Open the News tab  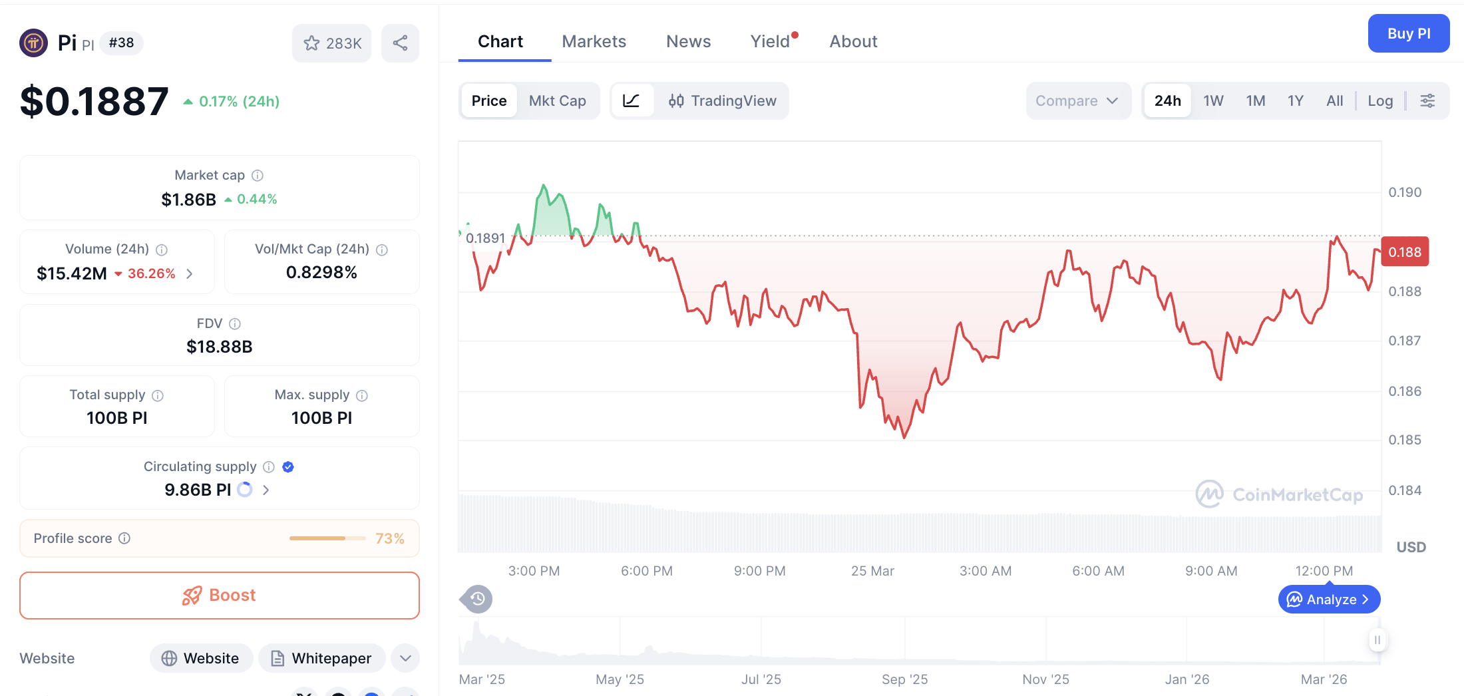coord(688,41)
